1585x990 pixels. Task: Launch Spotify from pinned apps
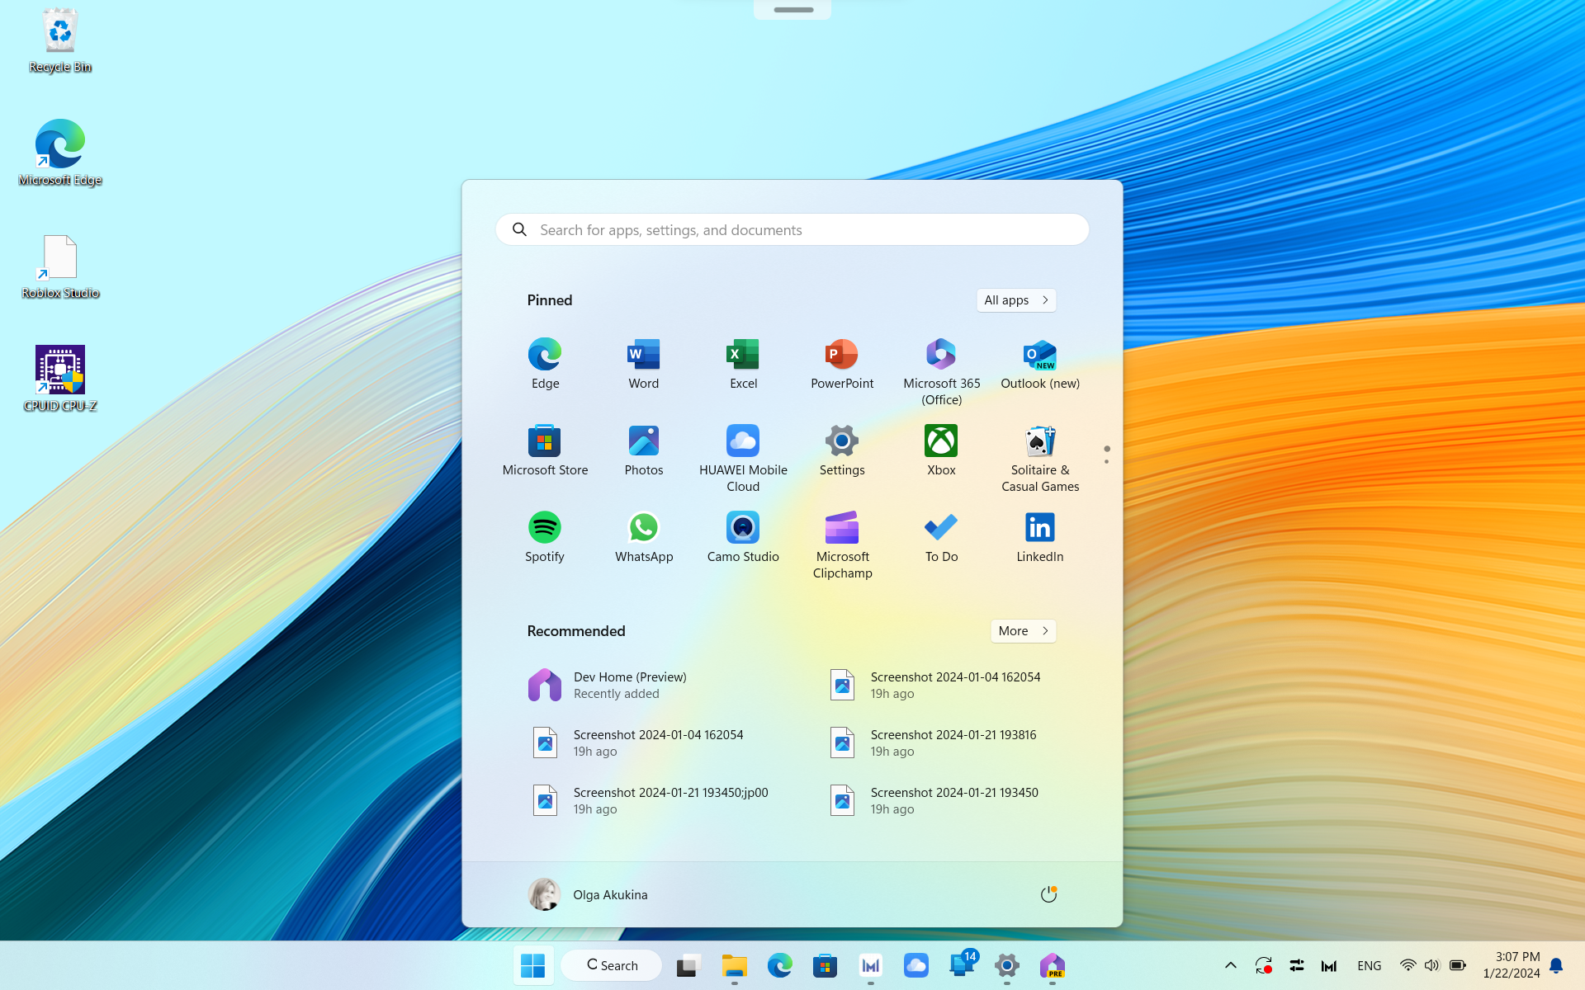[x=545, y=537]
